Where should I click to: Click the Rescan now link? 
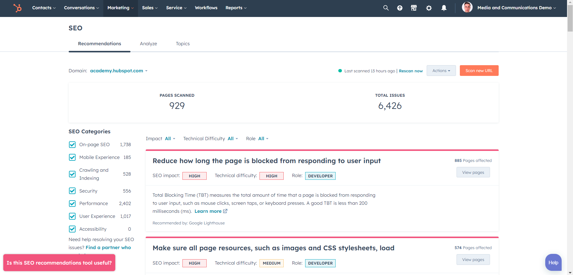click(411, 71)
